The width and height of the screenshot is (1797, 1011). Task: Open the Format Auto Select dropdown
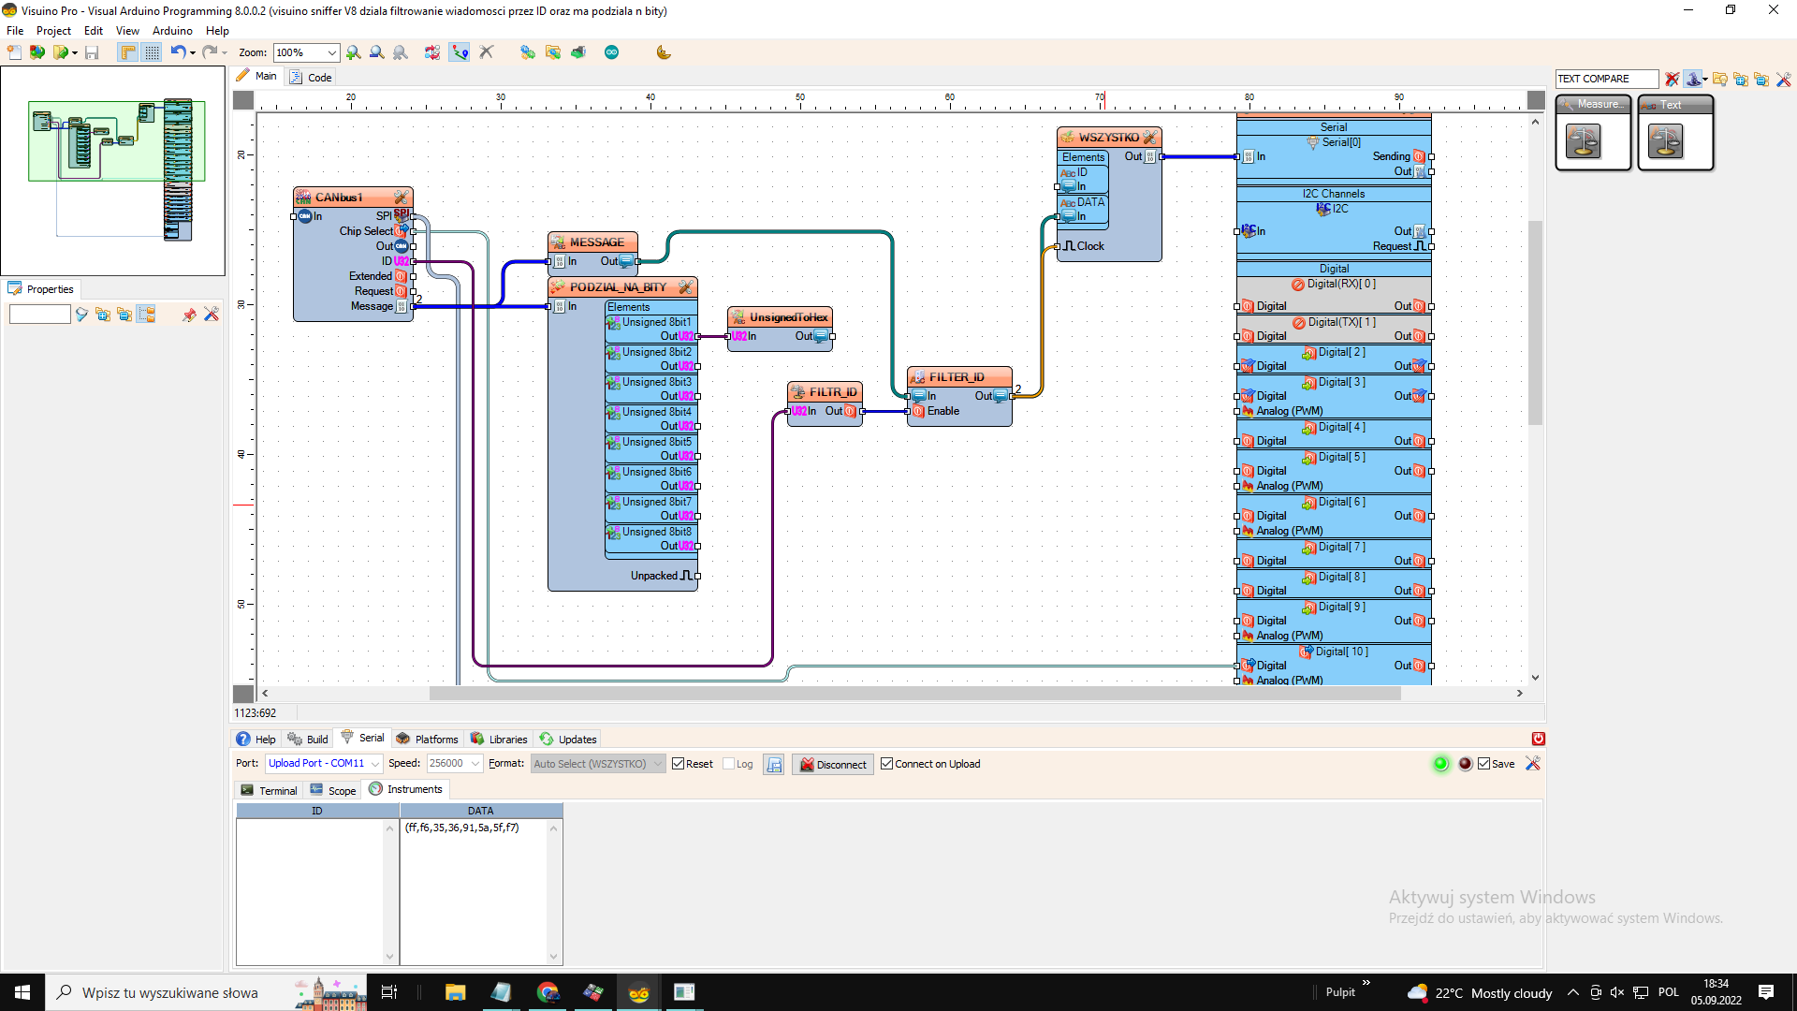(x=598, y=764)
